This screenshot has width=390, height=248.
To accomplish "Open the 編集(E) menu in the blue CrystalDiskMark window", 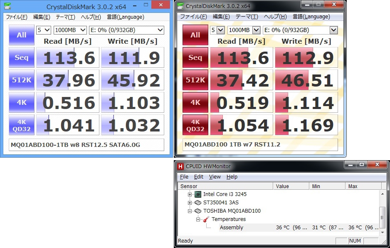I will click(x=42, y=17).
